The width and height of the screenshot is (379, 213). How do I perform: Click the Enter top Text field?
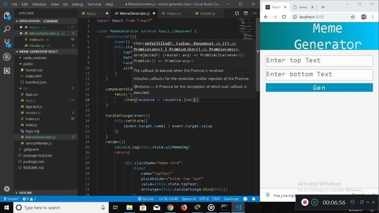point(319,60)
